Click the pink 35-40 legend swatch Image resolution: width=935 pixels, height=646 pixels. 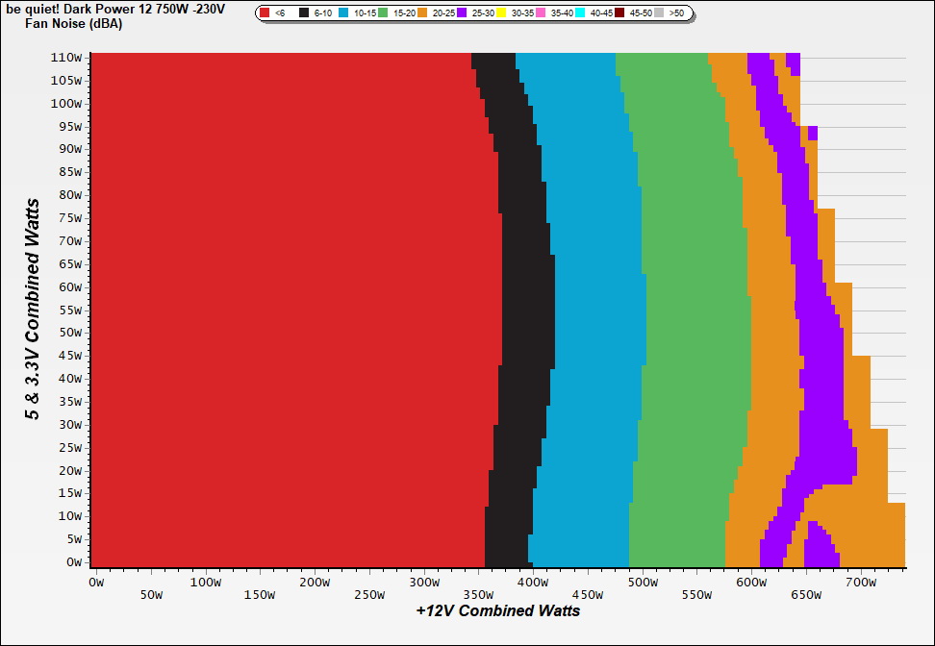(x=541, y=12)
